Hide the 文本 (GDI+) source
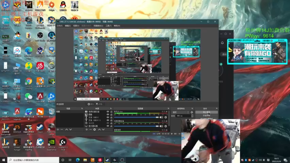Image resolution: width=290 pixels, height=163 pixels. (x=108, y=117)
